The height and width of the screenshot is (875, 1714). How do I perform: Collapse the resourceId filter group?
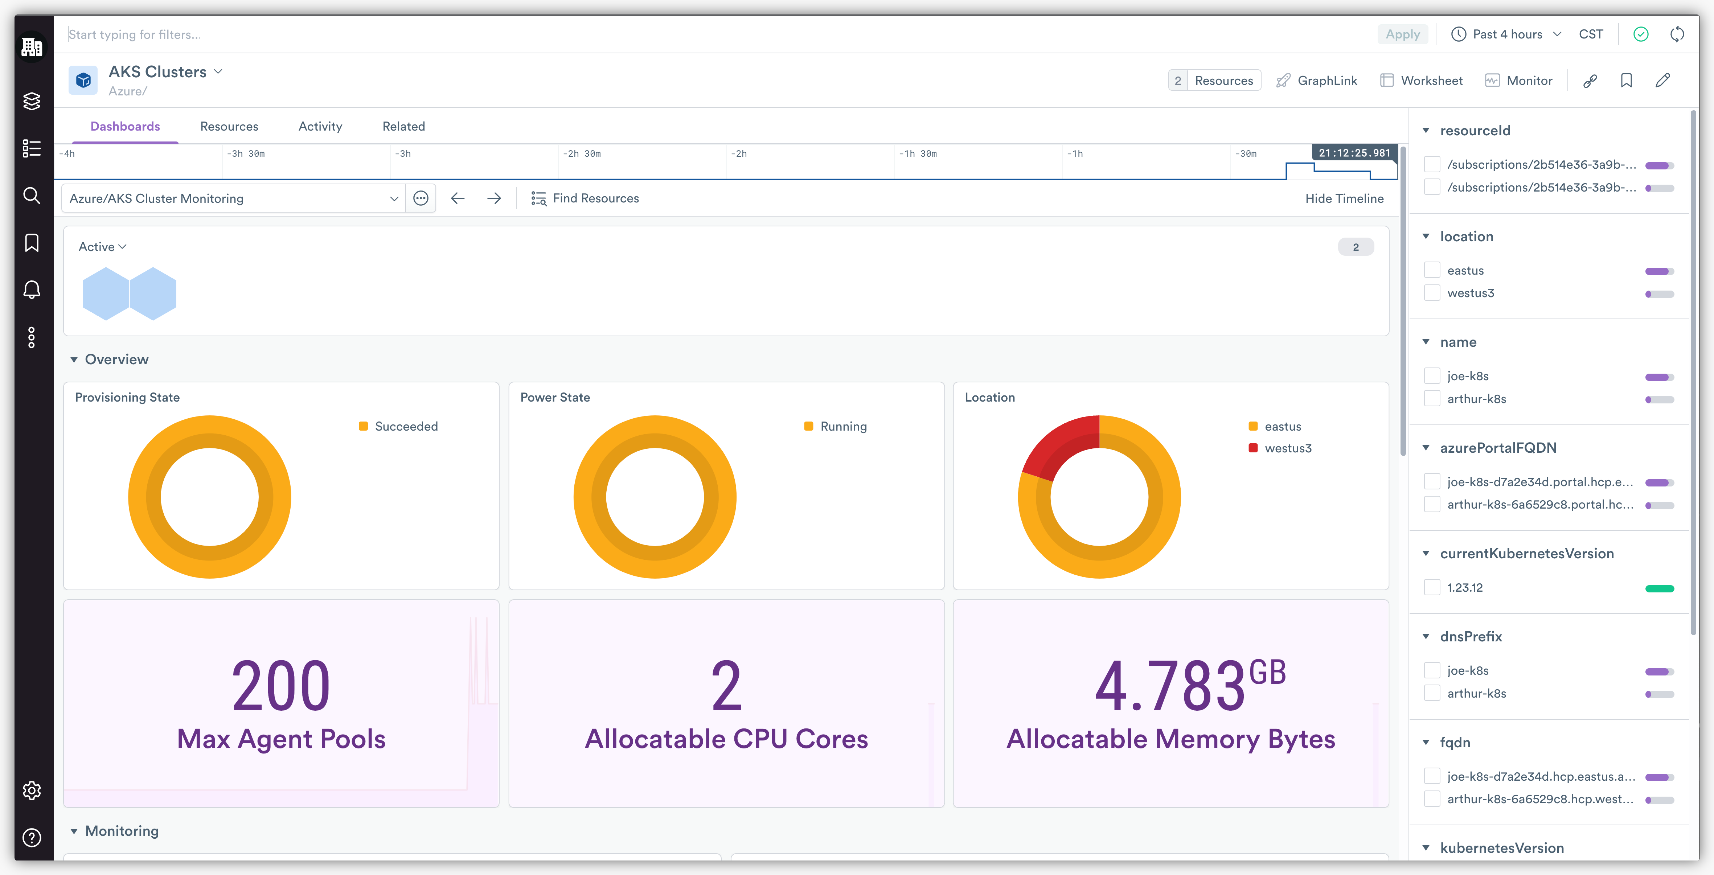click(x=1426, y=131)
